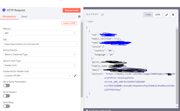Expand Credential for Header Auth dropdown
180x111 pixels.
38,76
